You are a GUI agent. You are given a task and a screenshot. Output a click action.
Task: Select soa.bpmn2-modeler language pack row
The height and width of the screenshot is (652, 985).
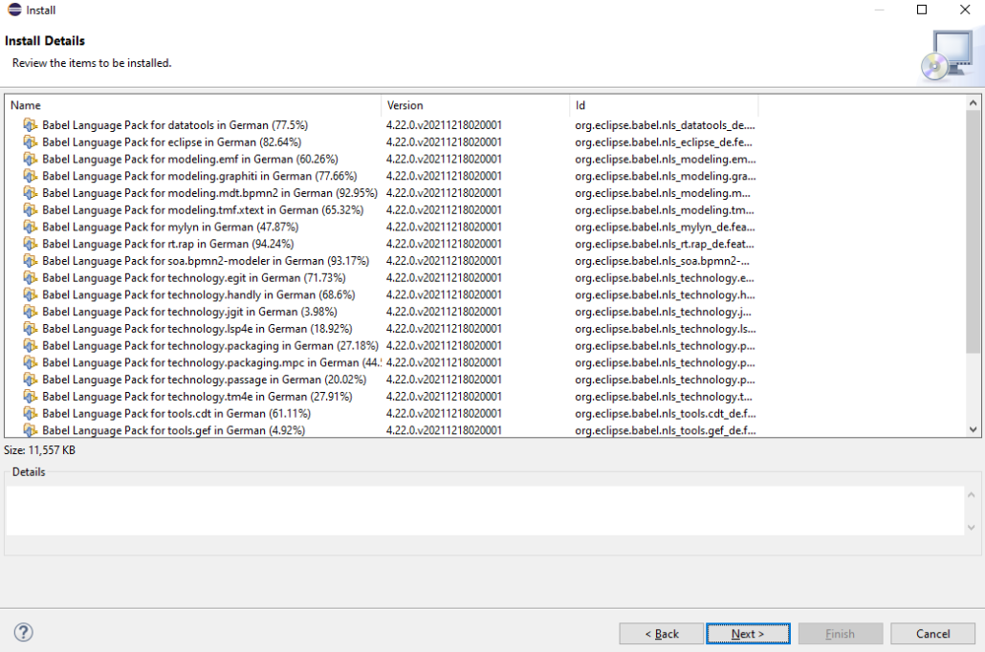[x=191, y=261]
